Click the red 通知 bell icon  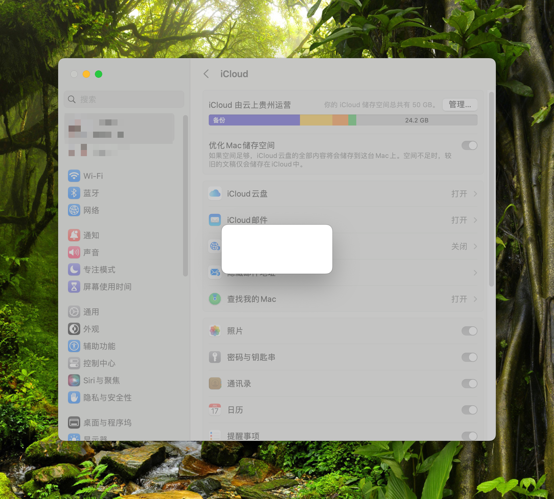tap(74, 235)
